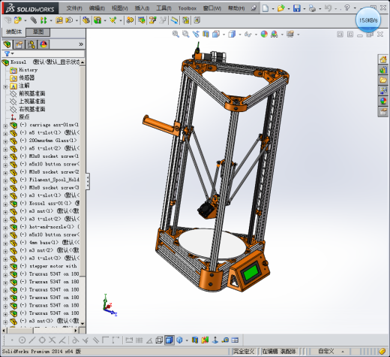The width and height of the screenshot is (390, 357).
Task: Expand the carriage ass-01 tree item
Action: [5, 126]
